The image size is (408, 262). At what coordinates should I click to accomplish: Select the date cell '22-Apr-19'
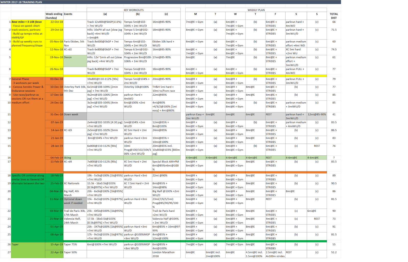(x=54, y=254)
